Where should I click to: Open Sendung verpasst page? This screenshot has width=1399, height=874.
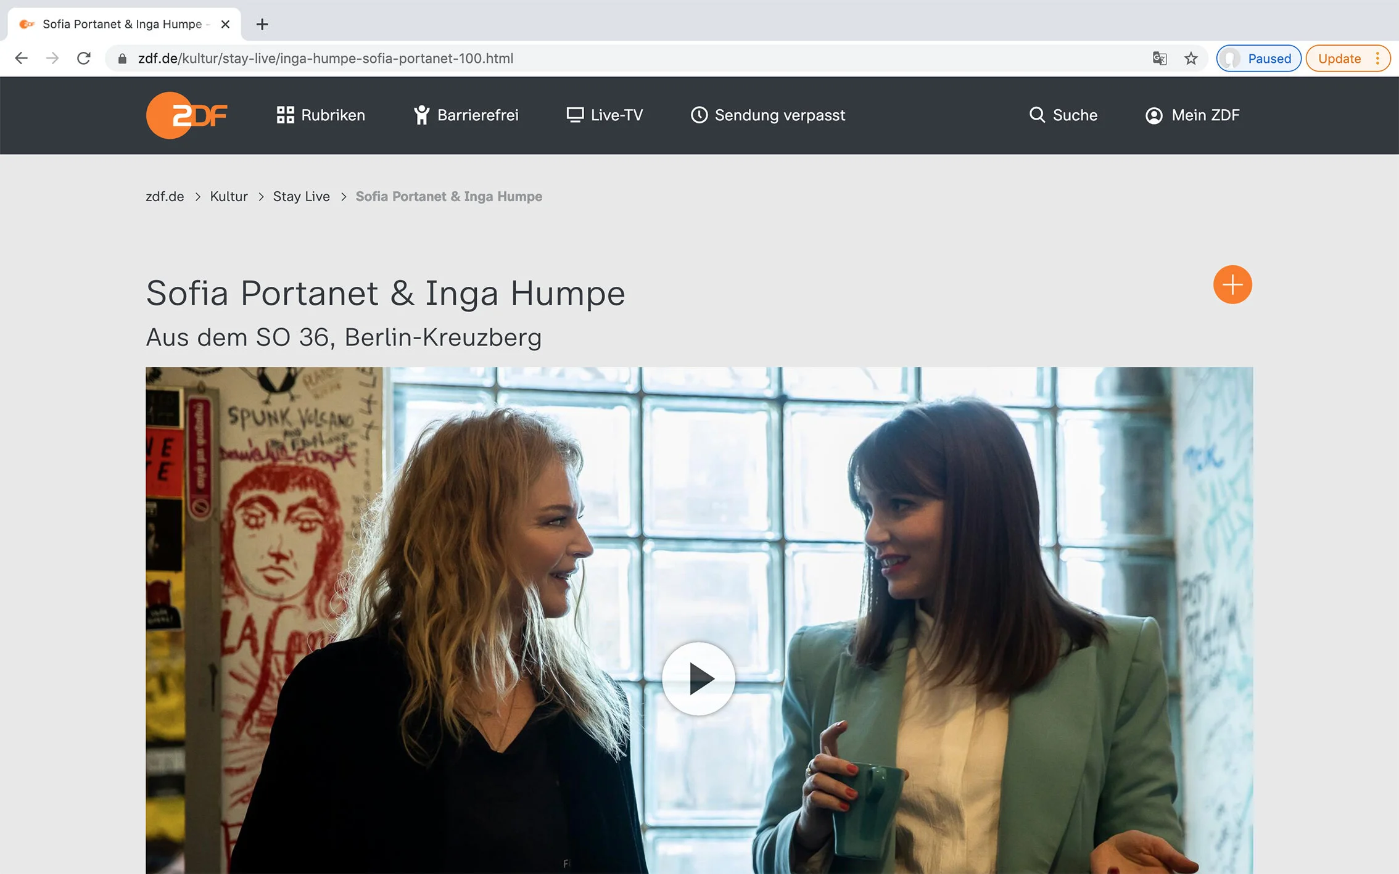768,115
